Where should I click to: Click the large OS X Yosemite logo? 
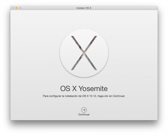tap(84, 53)
